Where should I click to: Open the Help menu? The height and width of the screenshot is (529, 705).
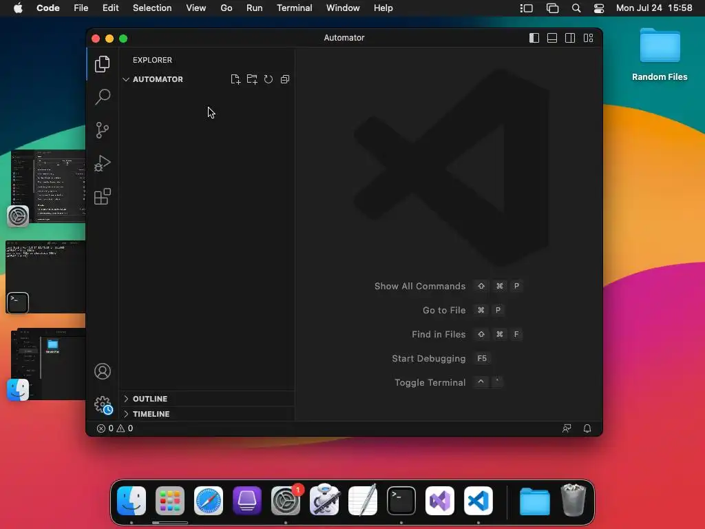pos(383,8)
